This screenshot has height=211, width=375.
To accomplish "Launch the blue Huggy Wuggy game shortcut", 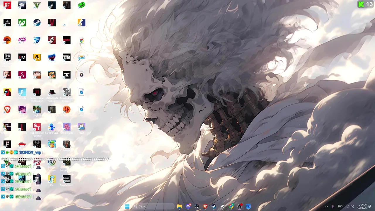I will click(52, 57).
